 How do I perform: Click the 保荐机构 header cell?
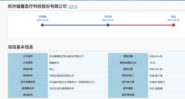click(x=28, y=76)
